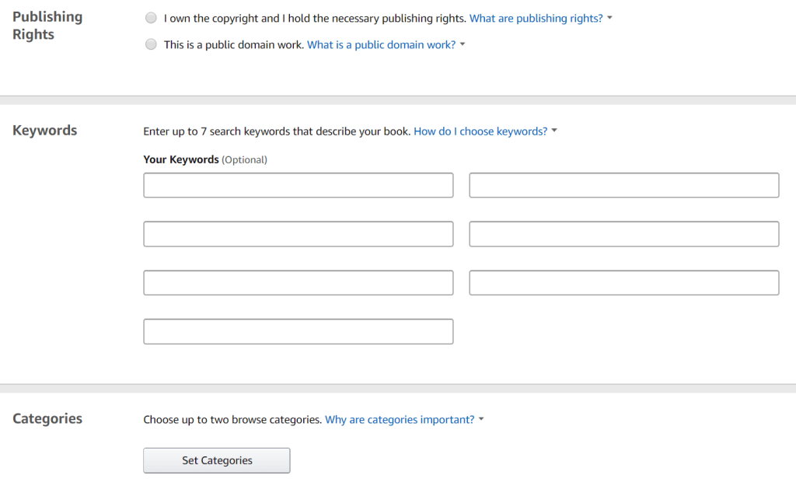Open the 'Why are categories important?' link
The image size is (796, 479).
(400, 420)
